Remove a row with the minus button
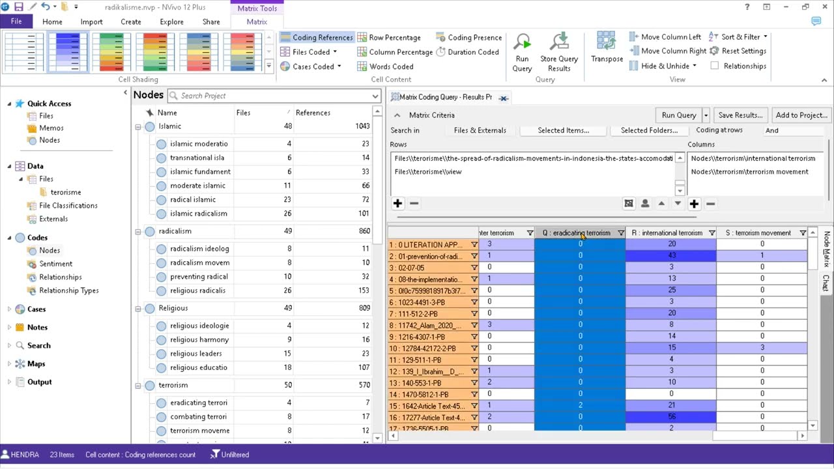 414,204
